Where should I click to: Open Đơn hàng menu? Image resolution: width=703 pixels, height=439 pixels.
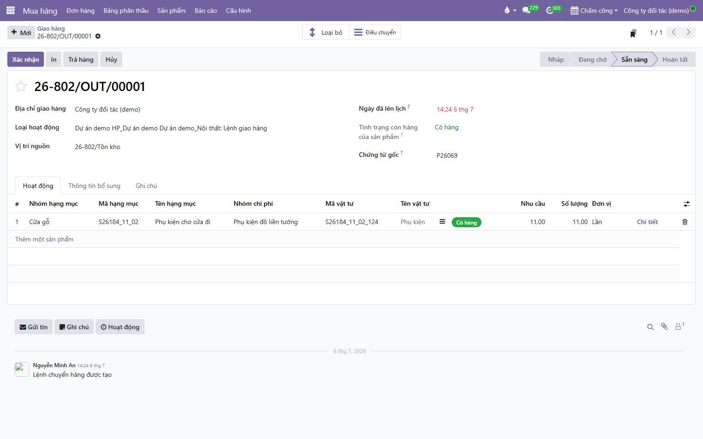click(x=81, y=11)
